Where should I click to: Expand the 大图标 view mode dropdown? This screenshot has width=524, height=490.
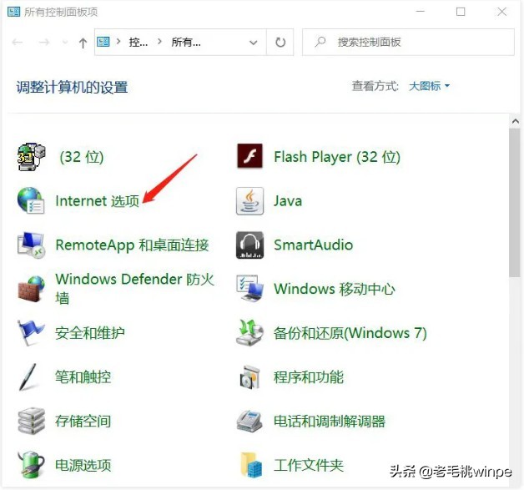(x=430, y=86)
